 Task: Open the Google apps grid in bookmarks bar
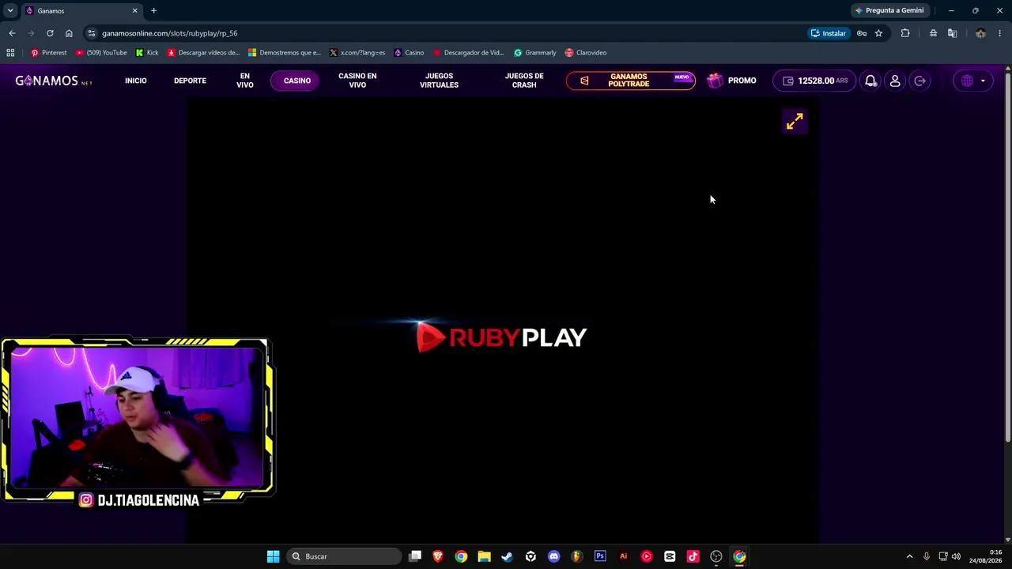coord(10,53)
